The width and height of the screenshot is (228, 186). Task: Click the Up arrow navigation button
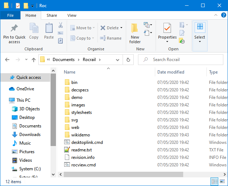tap(34, 60)
